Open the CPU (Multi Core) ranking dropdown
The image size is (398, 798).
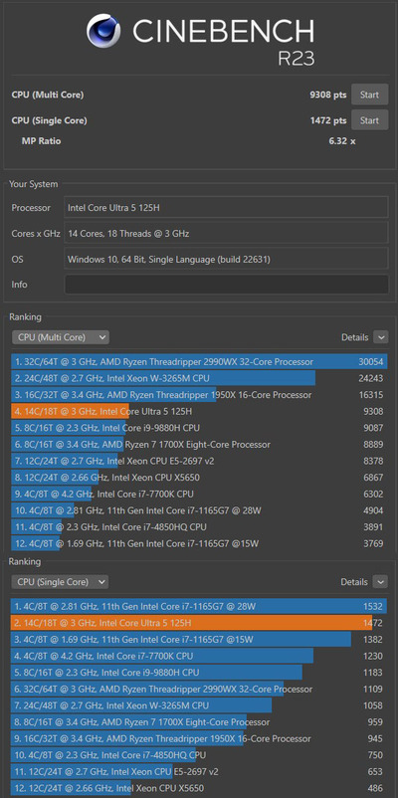(60, 337)
